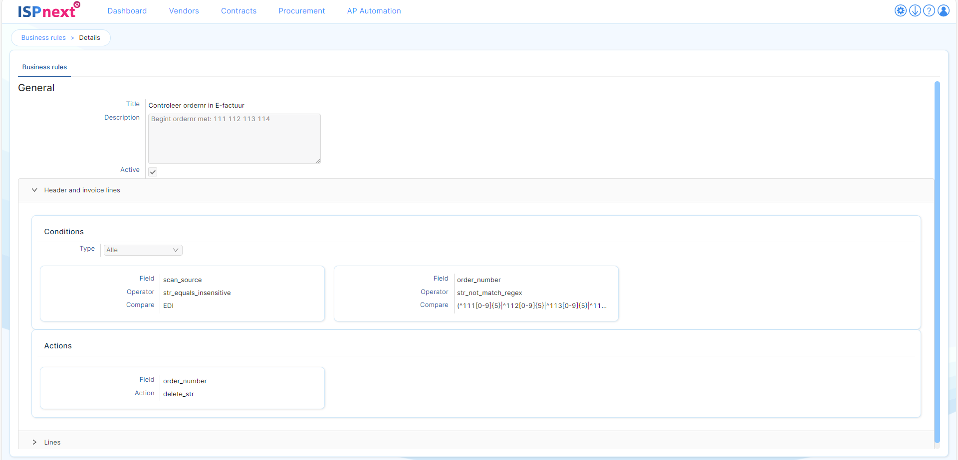This screenshot has height=460, width=958.
Task: Select the delete_str action value
Action: [x=178, y=394]
